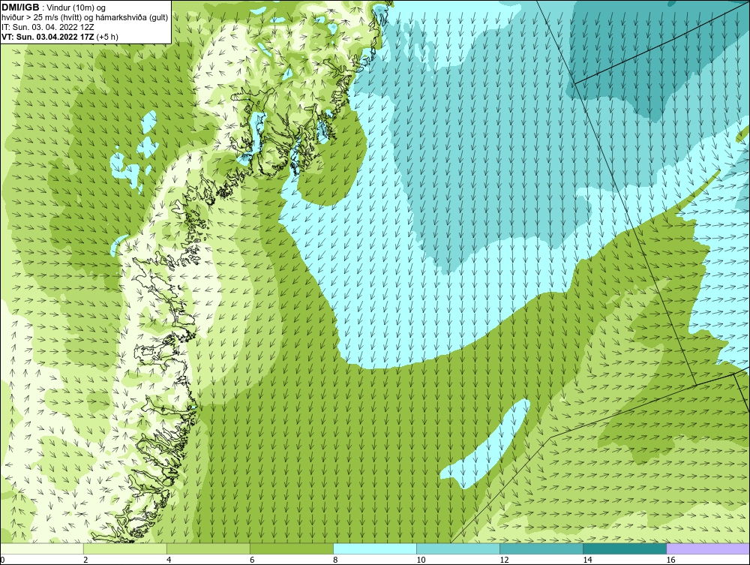Click legend value label "6"

252,560
